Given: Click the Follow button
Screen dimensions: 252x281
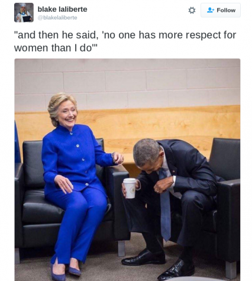Looking at the screenshot, I should [221, 10].
